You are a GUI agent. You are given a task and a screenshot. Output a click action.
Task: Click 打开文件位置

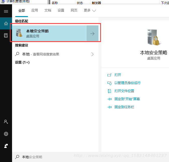tap(124, 91)
